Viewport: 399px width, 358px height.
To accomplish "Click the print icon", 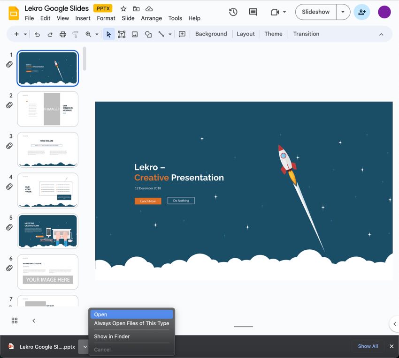I will coord(62,34).
